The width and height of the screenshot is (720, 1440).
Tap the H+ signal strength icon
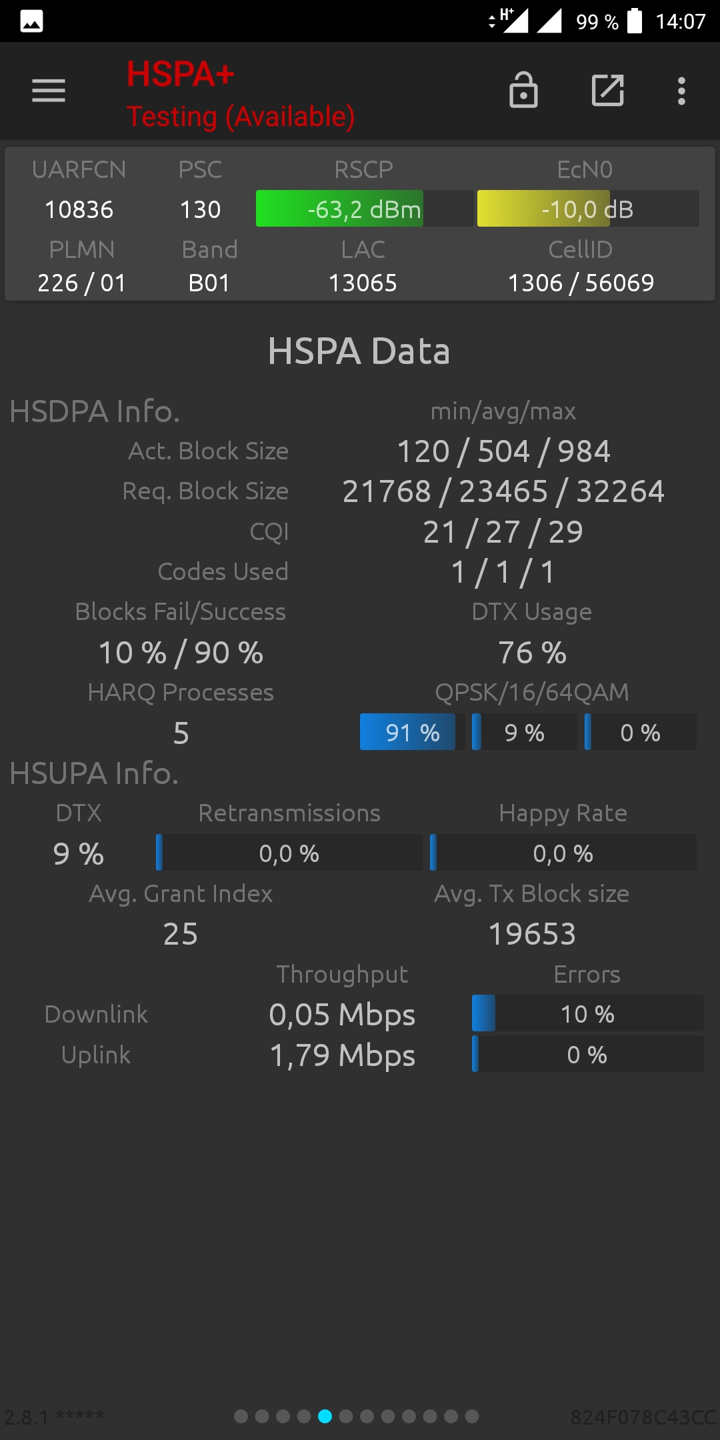511,21
